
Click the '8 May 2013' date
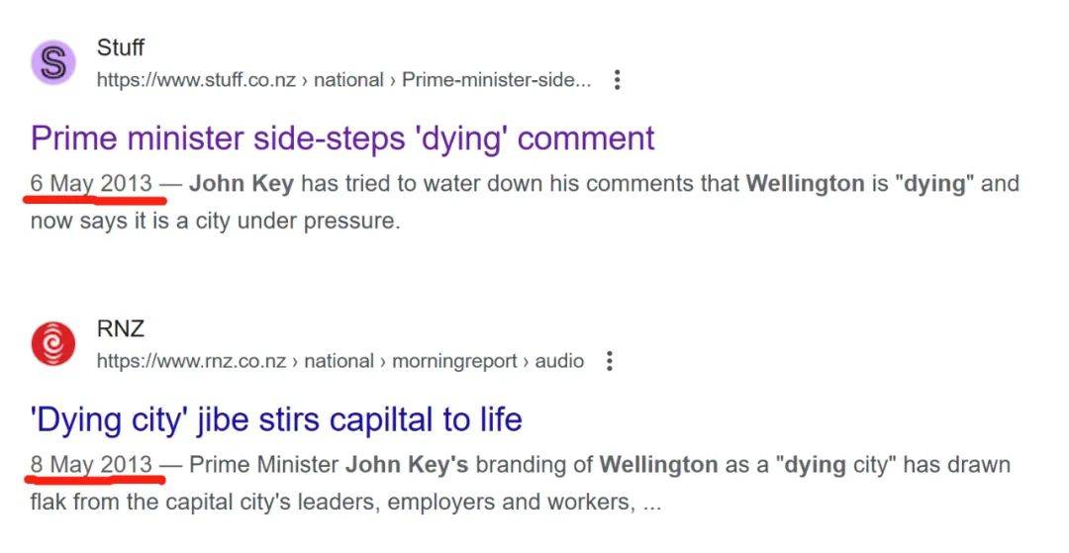click(91, 465)
